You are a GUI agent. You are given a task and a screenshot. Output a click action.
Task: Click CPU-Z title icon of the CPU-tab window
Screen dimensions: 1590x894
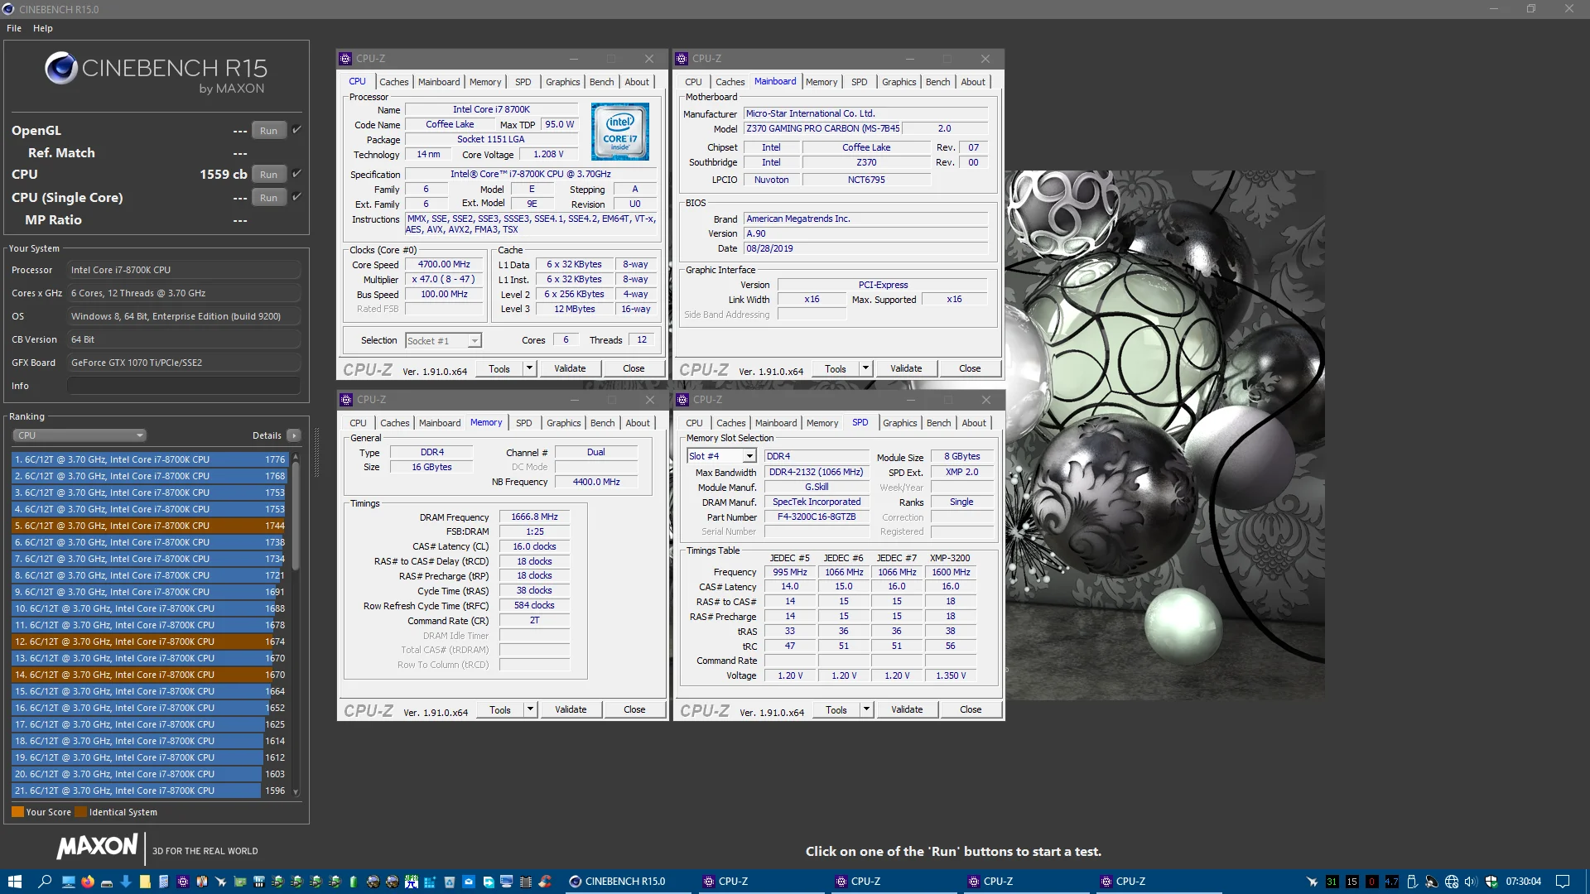point(346,59)
